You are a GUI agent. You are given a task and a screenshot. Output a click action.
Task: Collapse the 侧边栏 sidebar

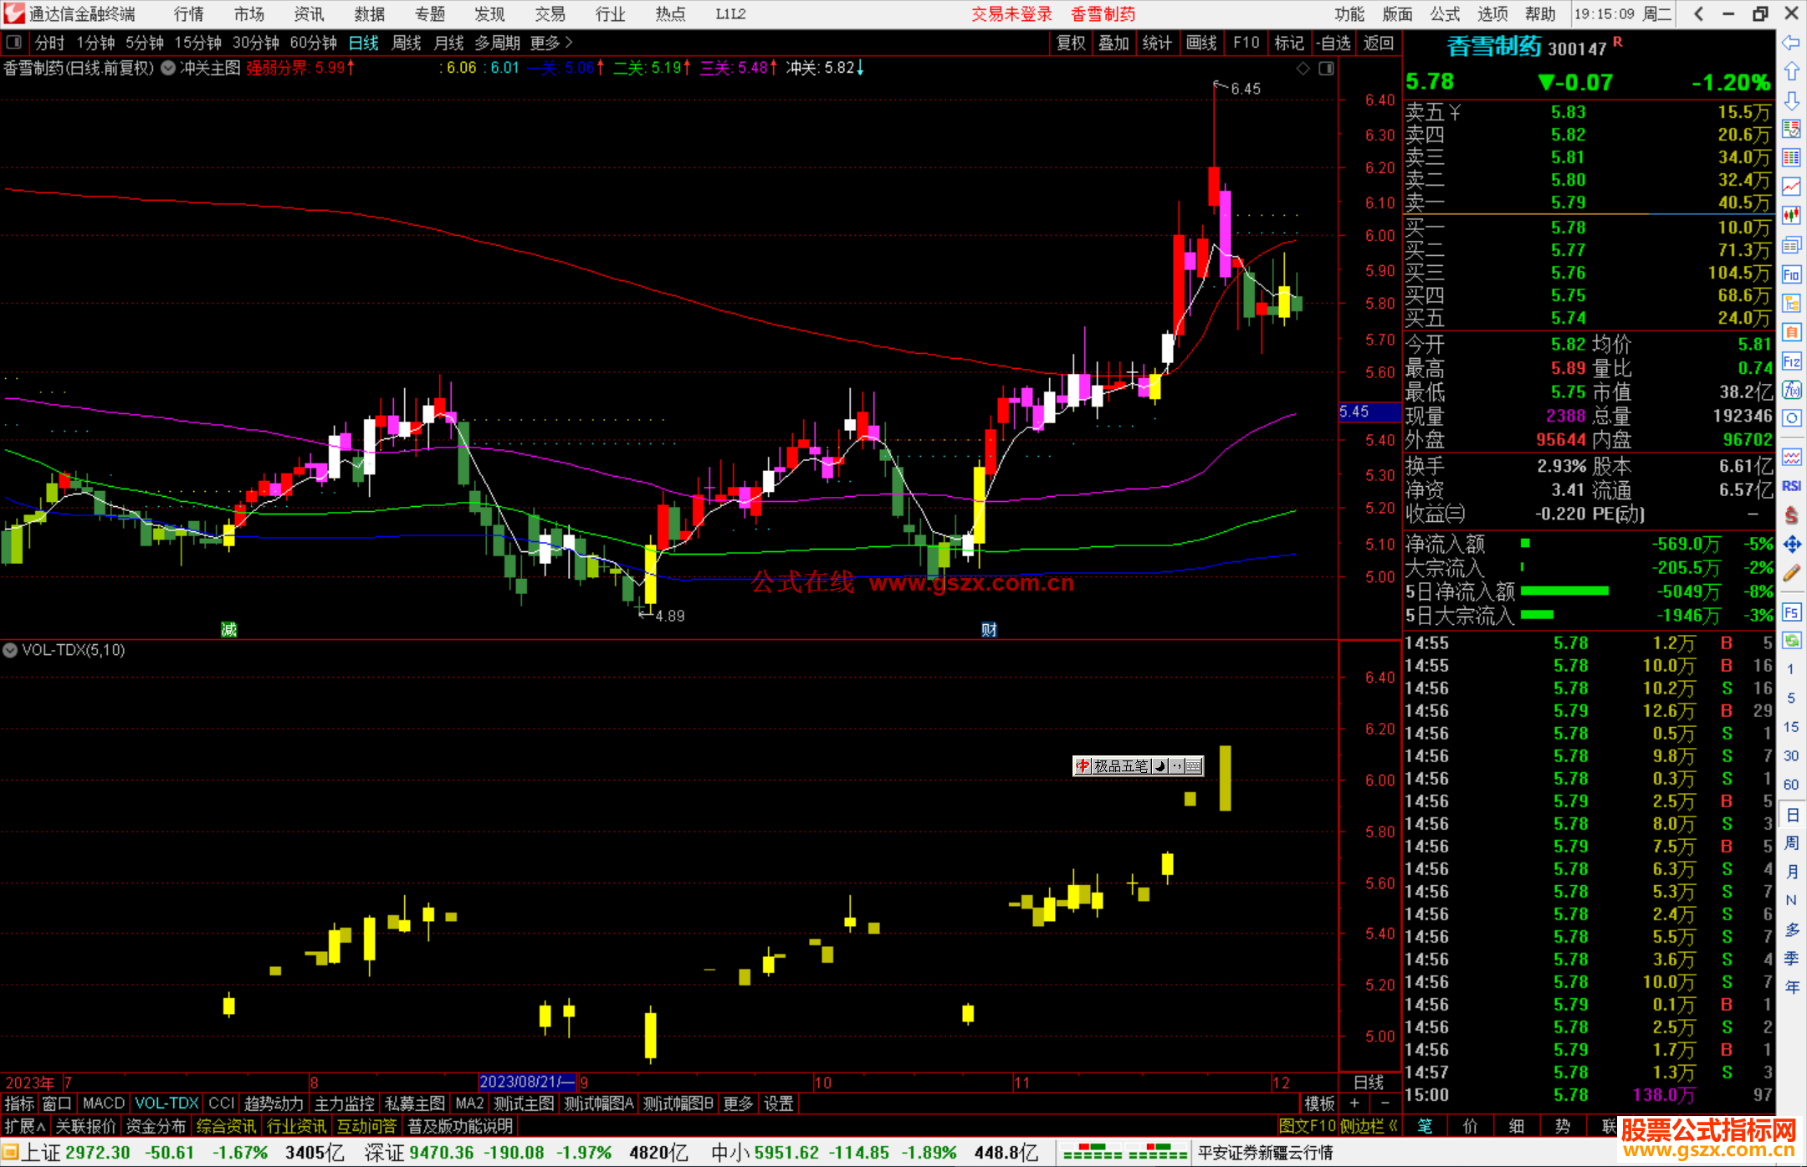pos(1368,1126)
